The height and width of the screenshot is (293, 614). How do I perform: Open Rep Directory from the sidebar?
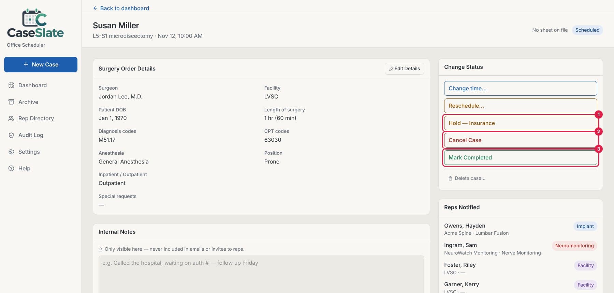coord(41,118)
